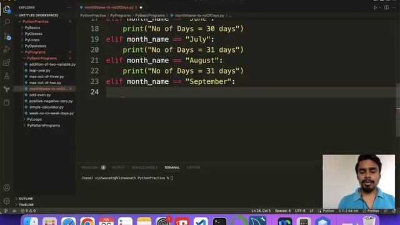This screenshot has width=400, height=225.
Task: Select Python interpreter 3.11.2 64-bit
Action: [348, 211]
